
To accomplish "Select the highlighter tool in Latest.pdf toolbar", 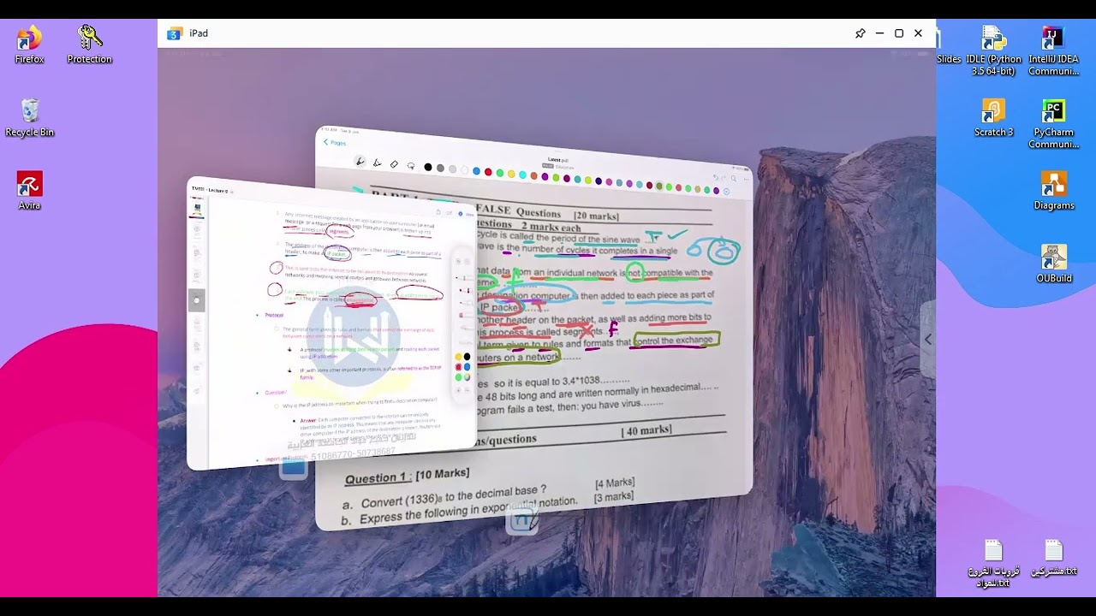I will tap(377, 163).
